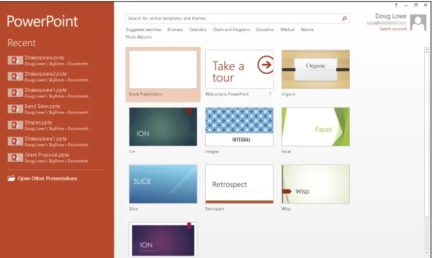This screenshot has height=258, width=432.
Task: Choose the dark green Ion theme
Action: coord(163,126)
